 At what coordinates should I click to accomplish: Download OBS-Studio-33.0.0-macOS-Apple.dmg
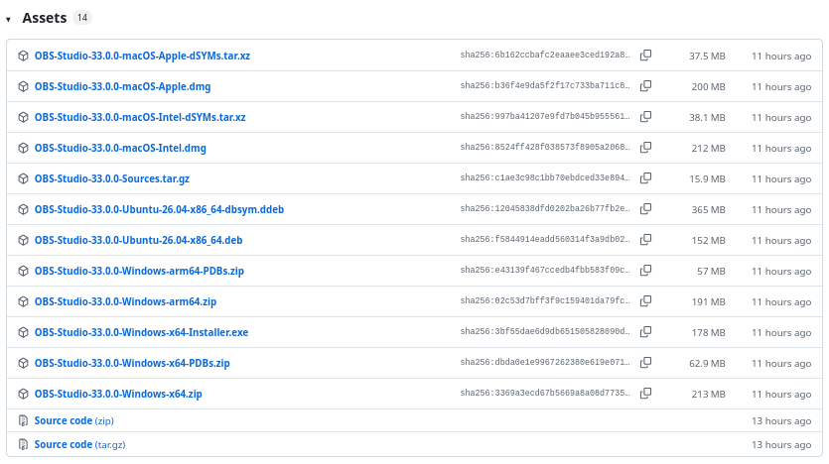[x=123, y=86]
